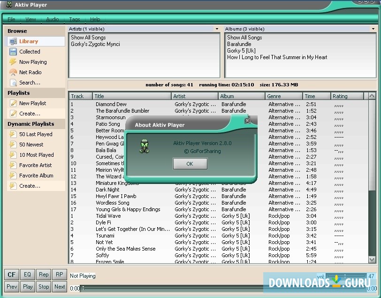381x298 pixels.
Task: Select Show All Songs in Artists pane
Action: 88,38
